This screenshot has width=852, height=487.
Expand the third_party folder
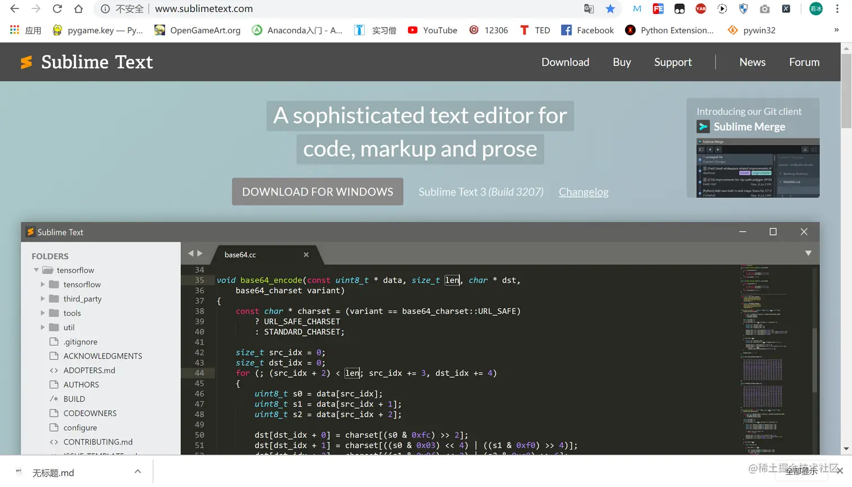click(x=42, y=299)
